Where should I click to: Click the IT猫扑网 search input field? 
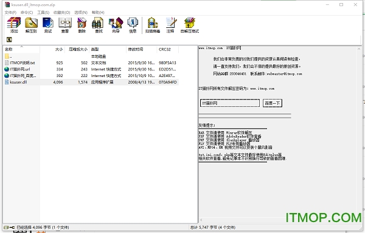point(230,103)
